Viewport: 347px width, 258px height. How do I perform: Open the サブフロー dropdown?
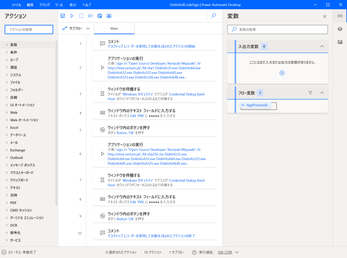tap(76, 28)
